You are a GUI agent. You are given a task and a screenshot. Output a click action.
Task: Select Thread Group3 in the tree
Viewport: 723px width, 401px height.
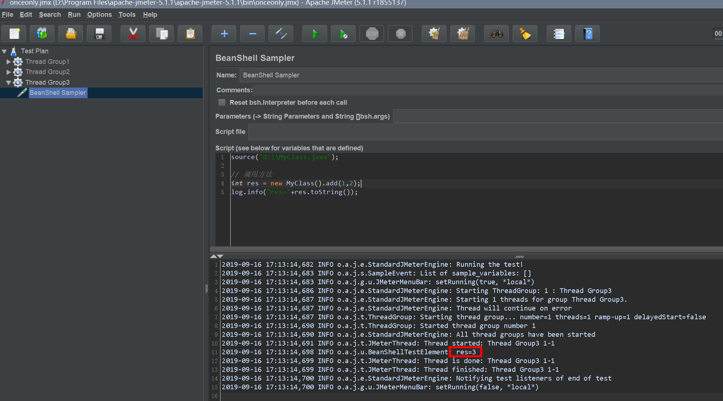pyautogui.click(x=47, y=82)
